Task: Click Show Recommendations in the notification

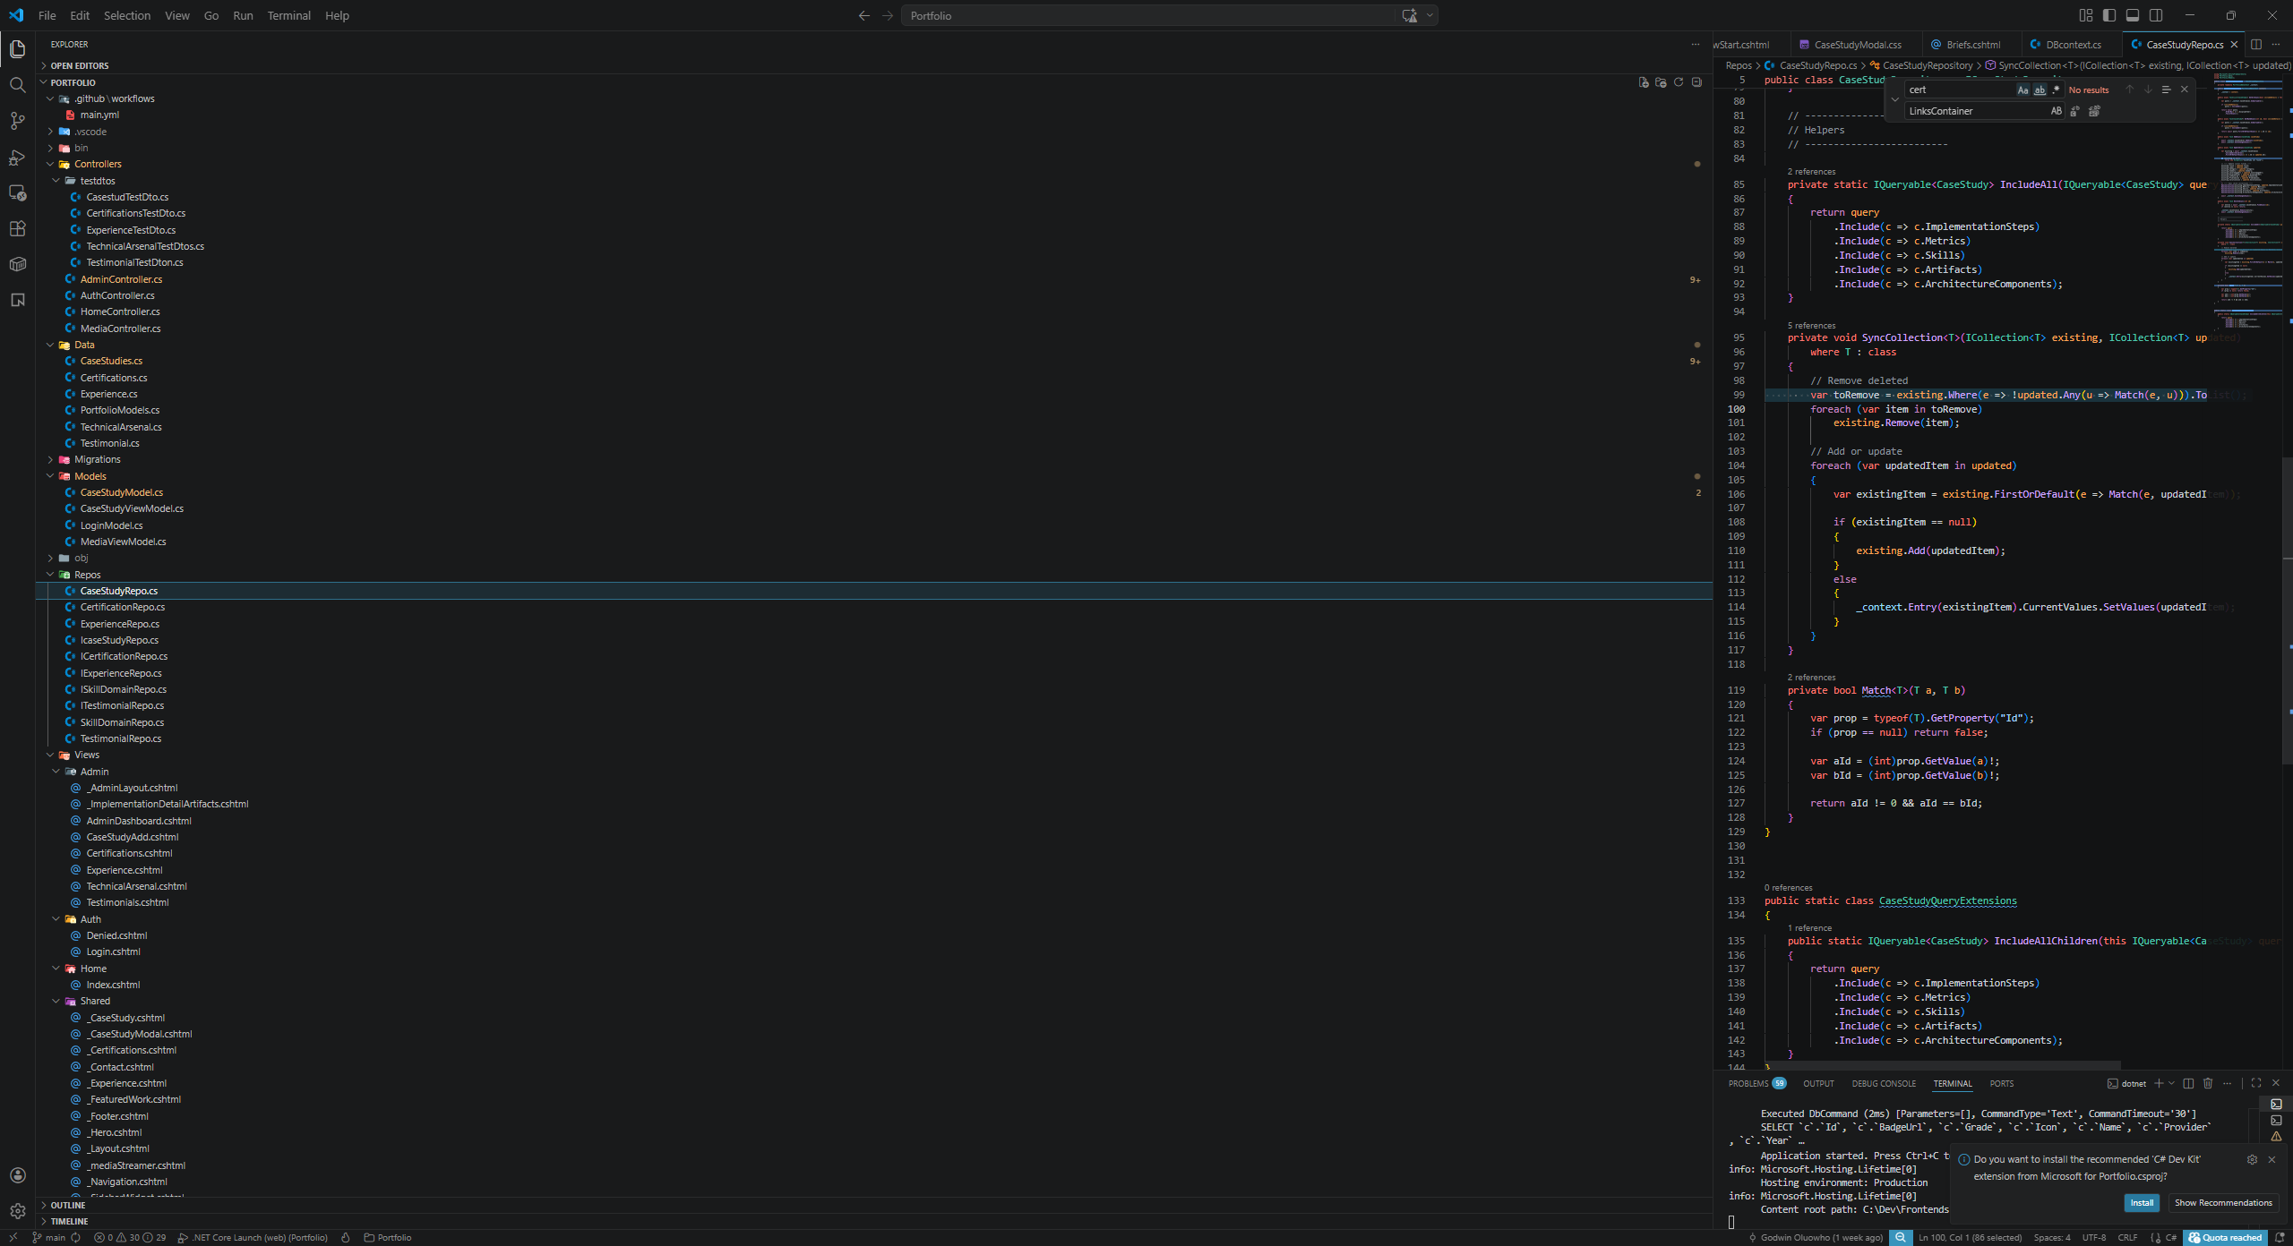Action: [2224, 1203]
